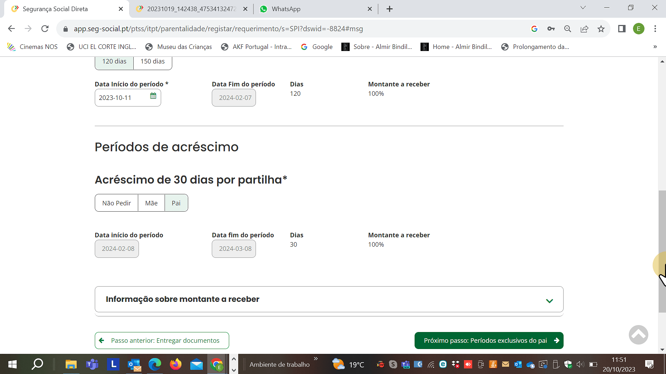Go back to Entregar documentos step

click(162, 341)
